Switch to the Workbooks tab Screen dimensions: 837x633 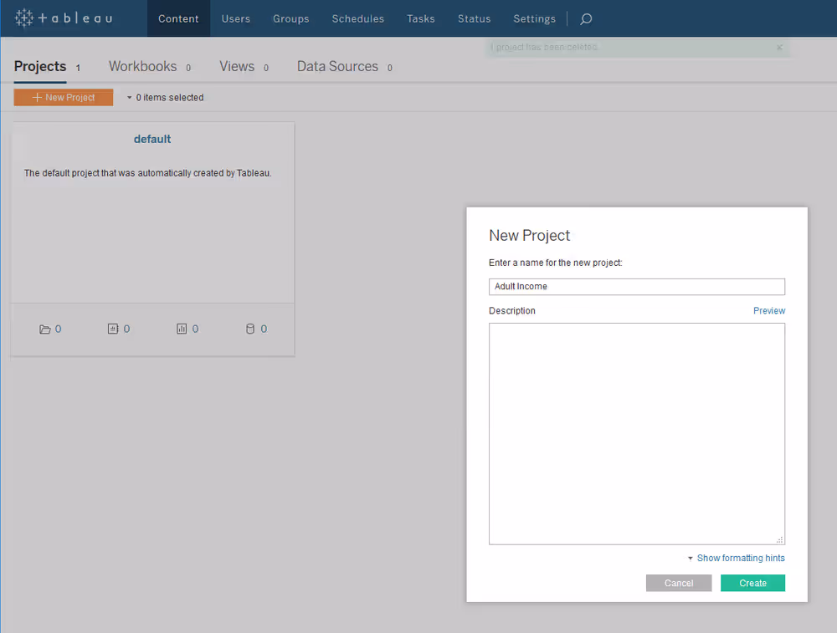pos(143,67)
